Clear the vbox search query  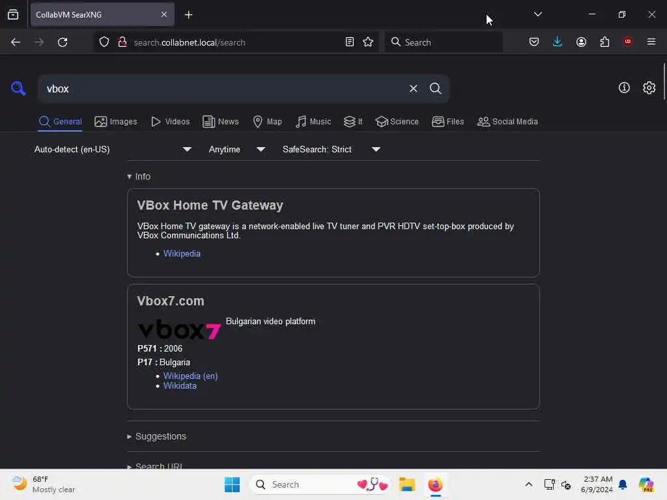coord(413,89)
